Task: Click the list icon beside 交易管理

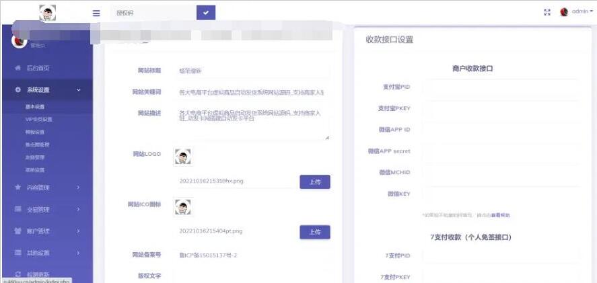Action: (18, 209)
